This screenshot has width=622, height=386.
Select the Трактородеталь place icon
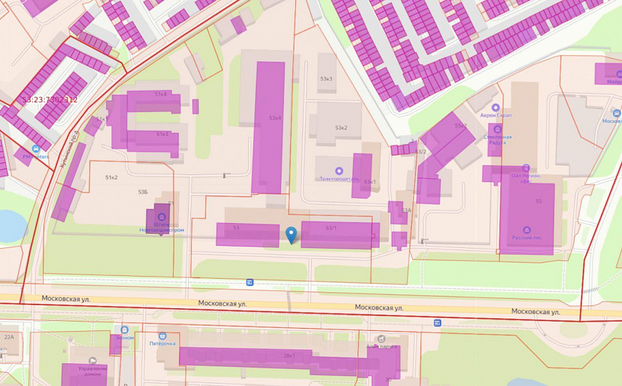339,171
